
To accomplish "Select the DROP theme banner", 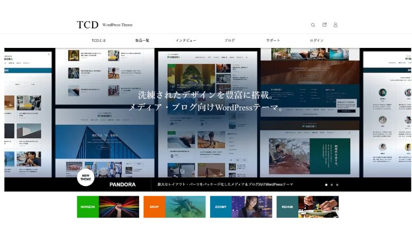I will pos(174,207).
